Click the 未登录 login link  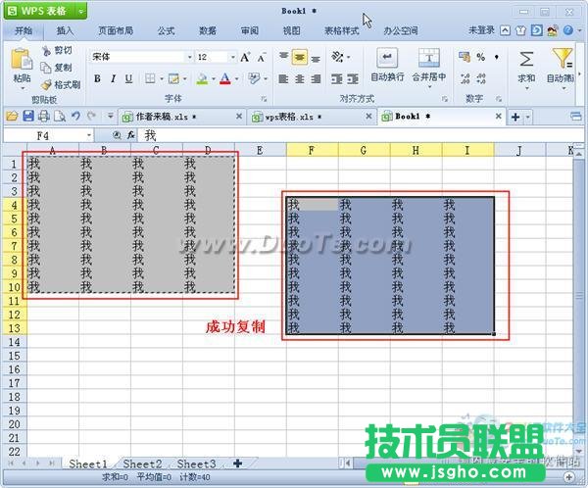tap(482, 30)
